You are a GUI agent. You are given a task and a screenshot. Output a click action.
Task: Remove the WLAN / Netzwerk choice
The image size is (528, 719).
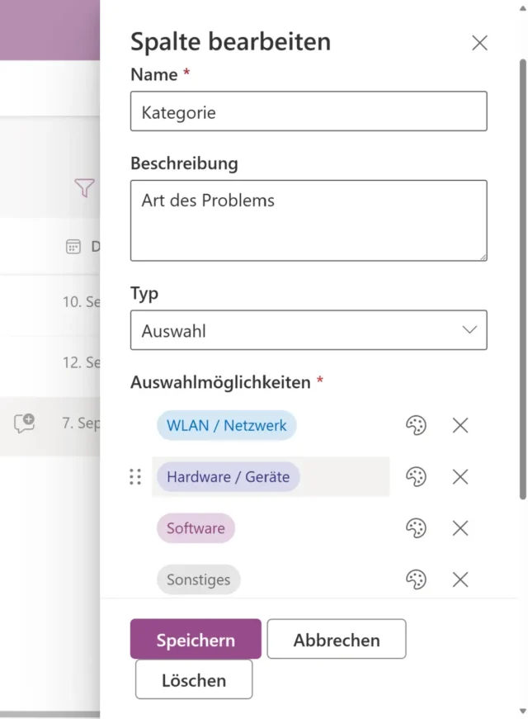460,426
